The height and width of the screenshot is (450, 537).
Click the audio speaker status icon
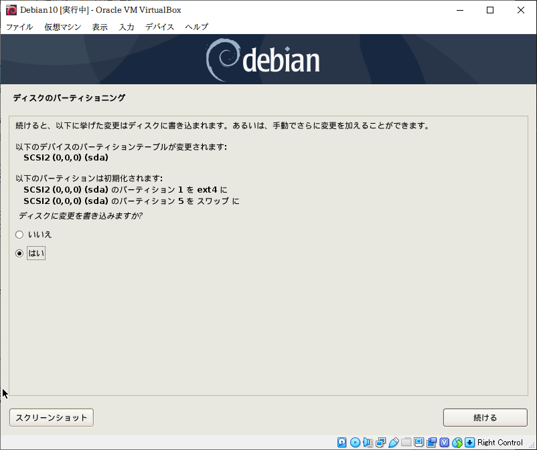(368, 442)
